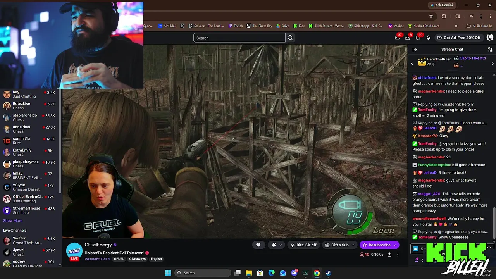Open the Twitch bookmark

click(x=236, y=26)
